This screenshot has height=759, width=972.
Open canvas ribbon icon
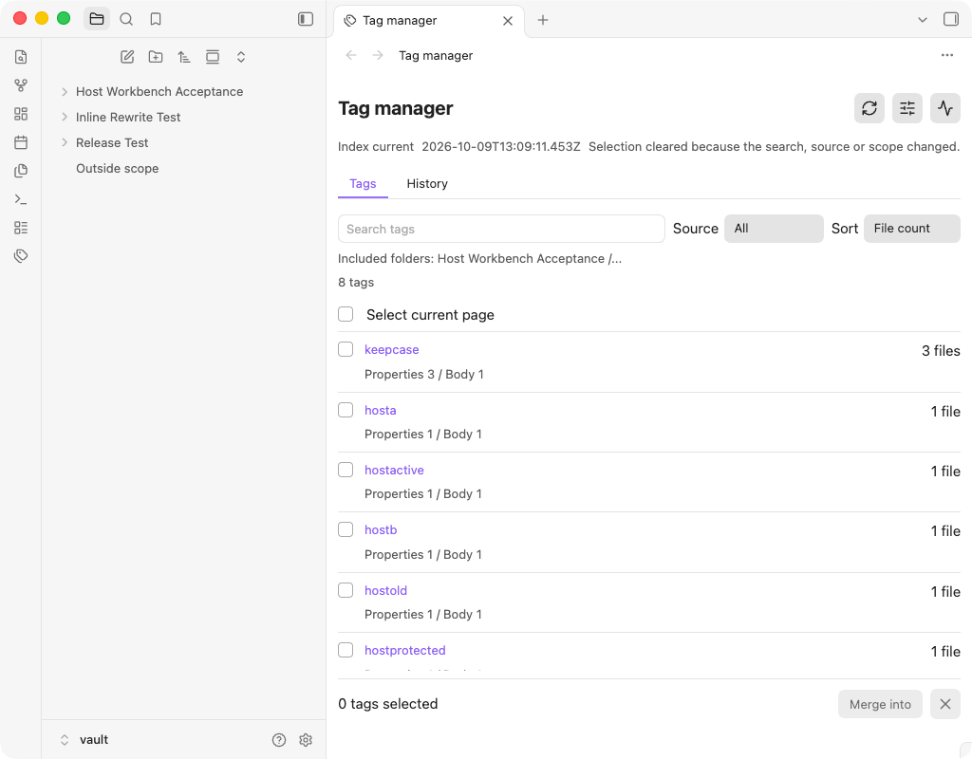(x=21, y=114)
